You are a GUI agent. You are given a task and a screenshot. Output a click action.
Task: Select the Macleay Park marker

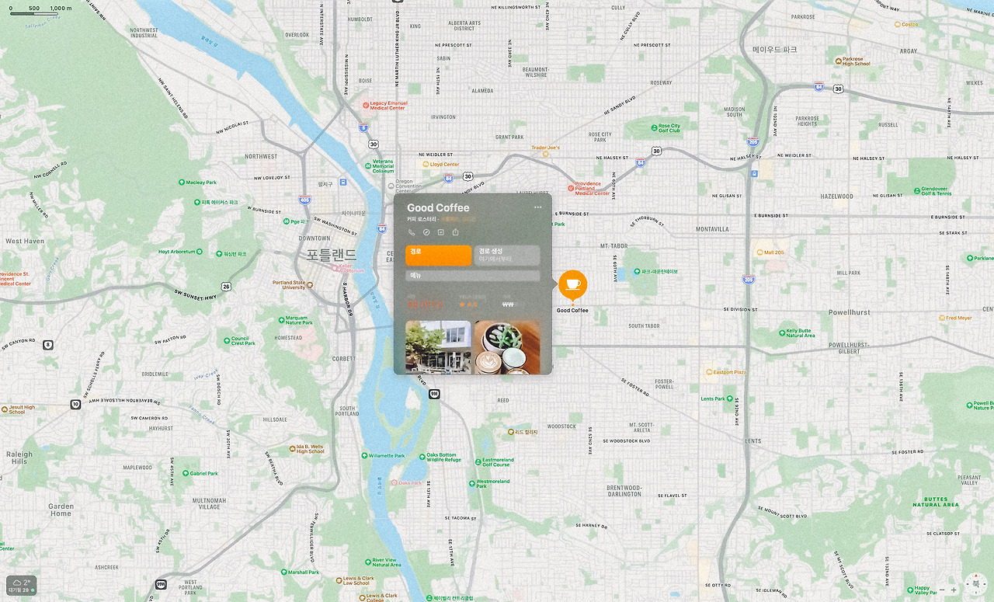click(x=182, y=183)
